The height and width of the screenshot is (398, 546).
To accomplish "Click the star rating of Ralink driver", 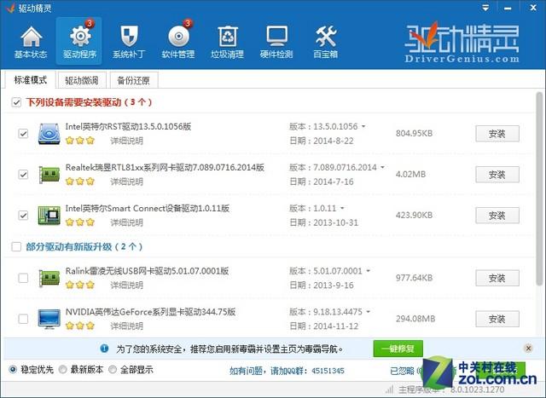I will [x=80, y=285].
